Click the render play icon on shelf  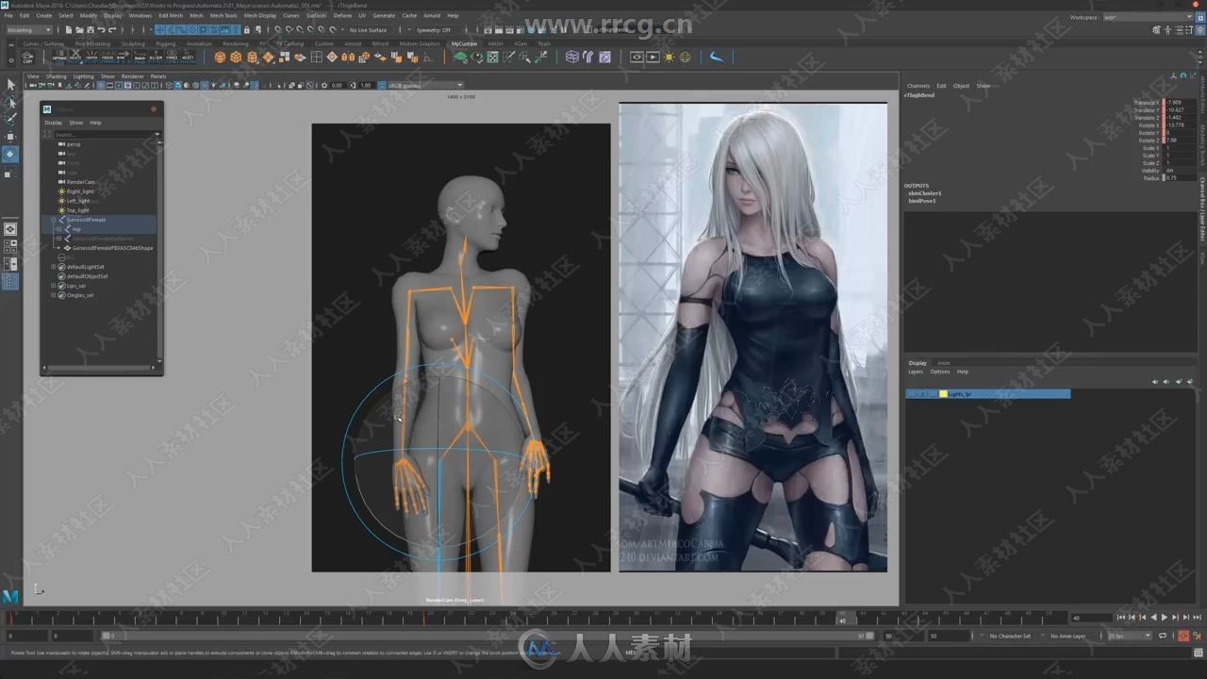[653, 57]
